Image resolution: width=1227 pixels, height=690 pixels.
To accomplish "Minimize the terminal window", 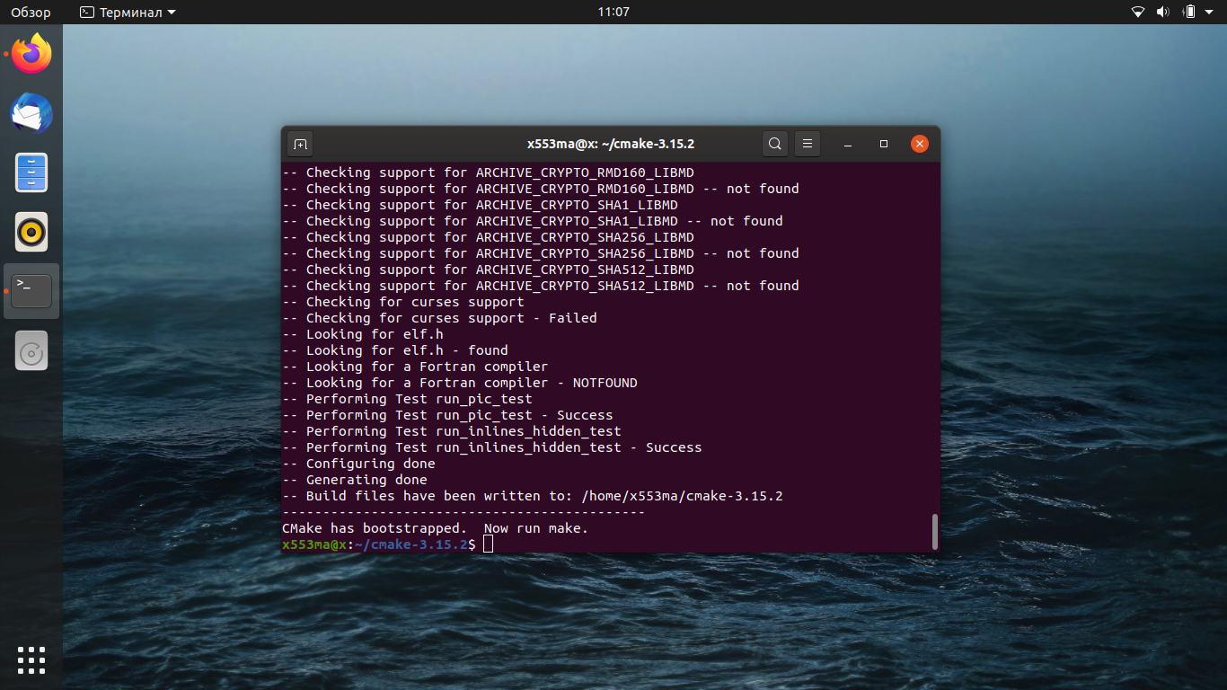I will click(x=847, y=144).
